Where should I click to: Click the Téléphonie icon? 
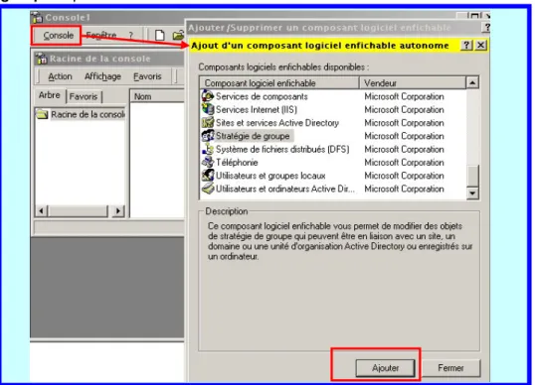coord(208,162)
